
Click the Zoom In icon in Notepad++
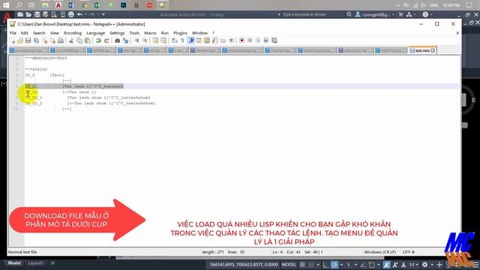coord(136,40)
